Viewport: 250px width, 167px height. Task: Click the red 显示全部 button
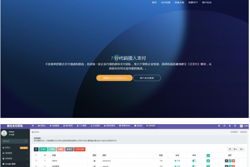pos(80,149)
